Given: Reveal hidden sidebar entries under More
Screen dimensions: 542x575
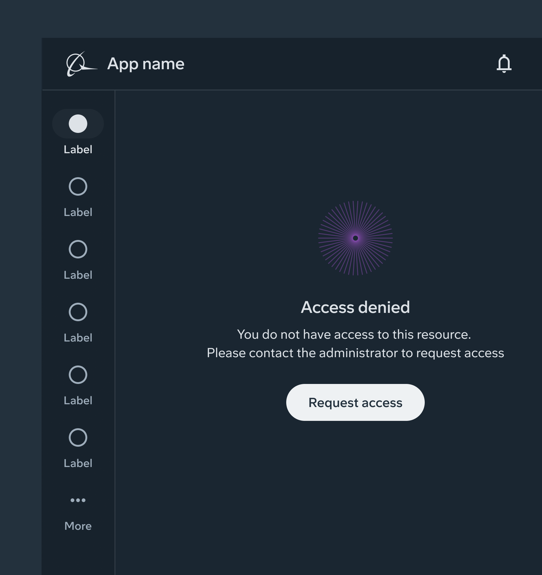Looking at the screenshot, I should pos(78,500).
